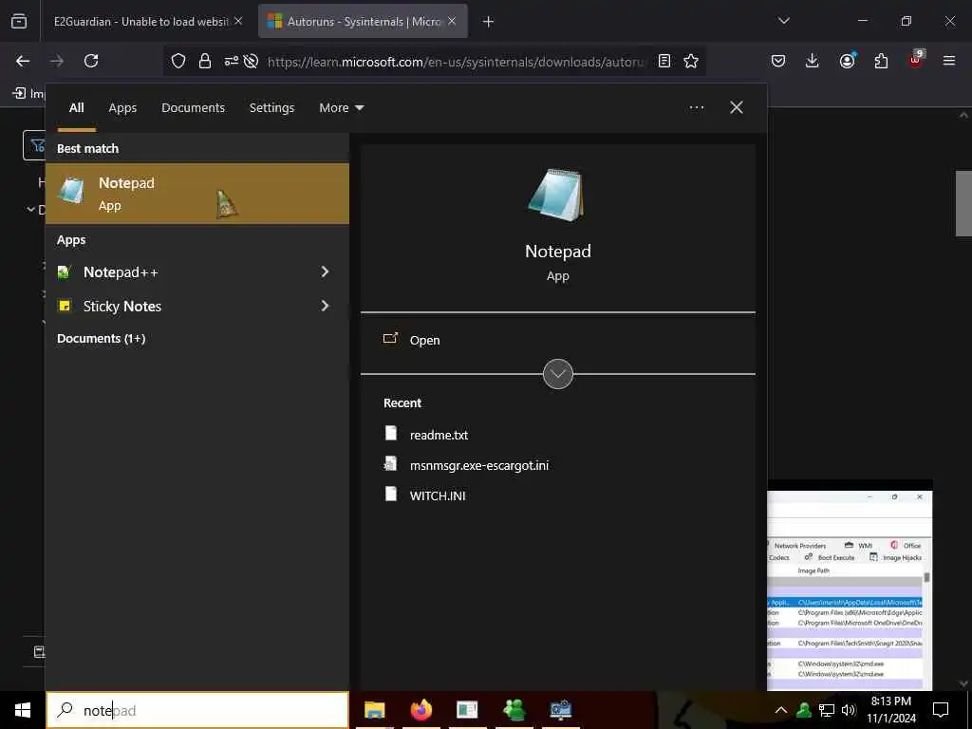Click the volume speaker tray icon
Screen dimensions: 972x729
(850, 710)
